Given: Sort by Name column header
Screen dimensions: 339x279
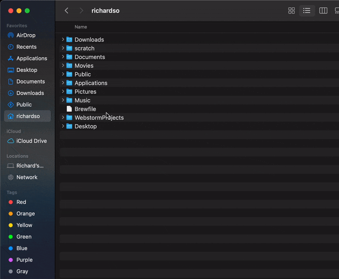Looking at the screenshot, I should (81, 27).
